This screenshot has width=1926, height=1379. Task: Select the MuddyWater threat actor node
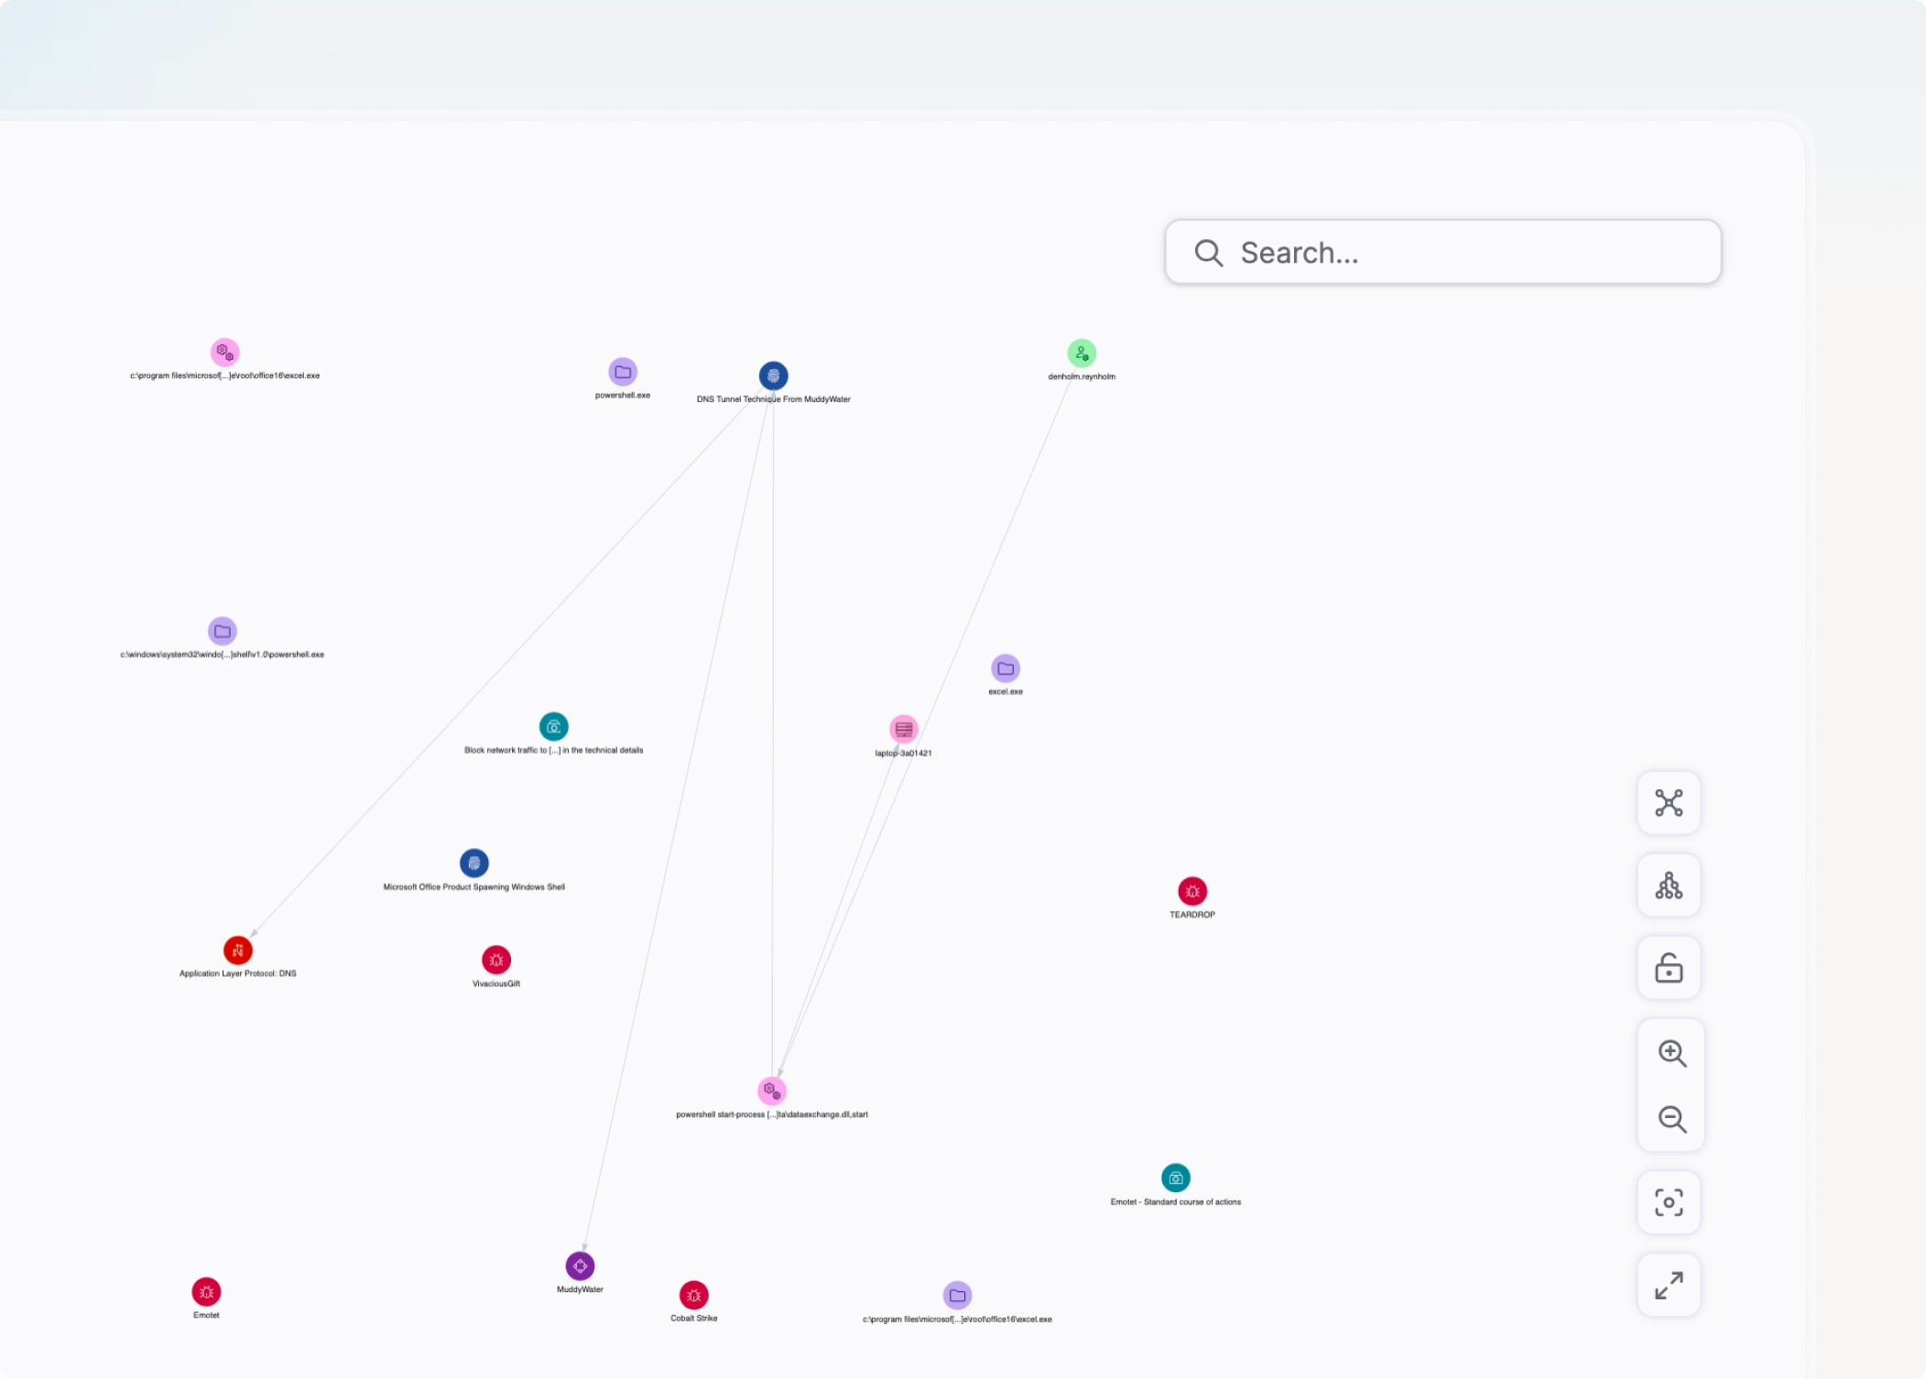pyautogui.click(x=581, y=1266)
